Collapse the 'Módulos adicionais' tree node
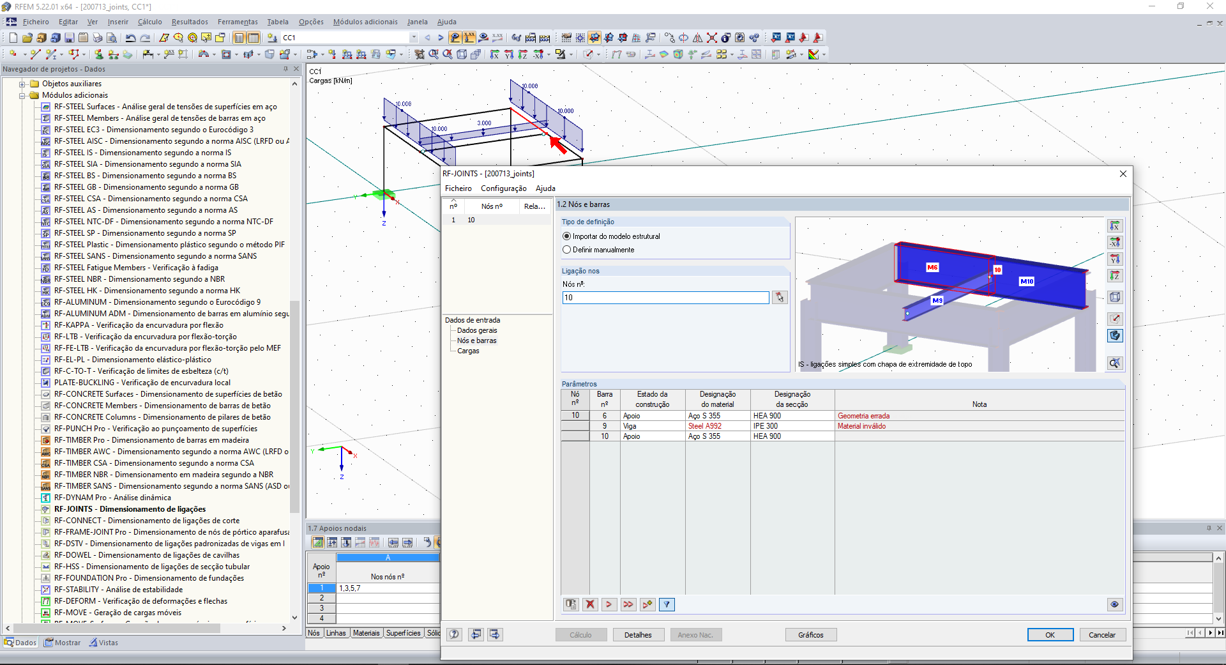The image size is (1226, 665). (22, 96)
